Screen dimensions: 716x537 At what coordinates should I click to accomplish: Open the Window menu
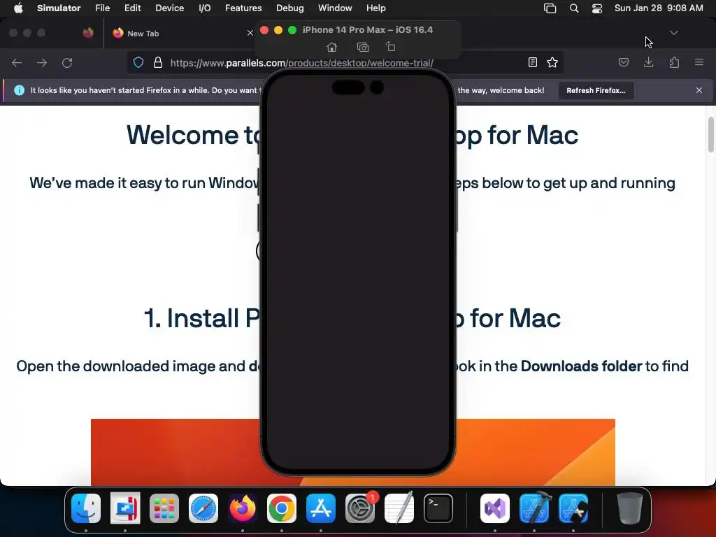coord(335,8)
